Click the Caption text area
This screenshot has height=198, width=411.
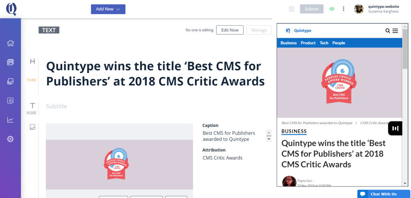click(x=234, y=136)
